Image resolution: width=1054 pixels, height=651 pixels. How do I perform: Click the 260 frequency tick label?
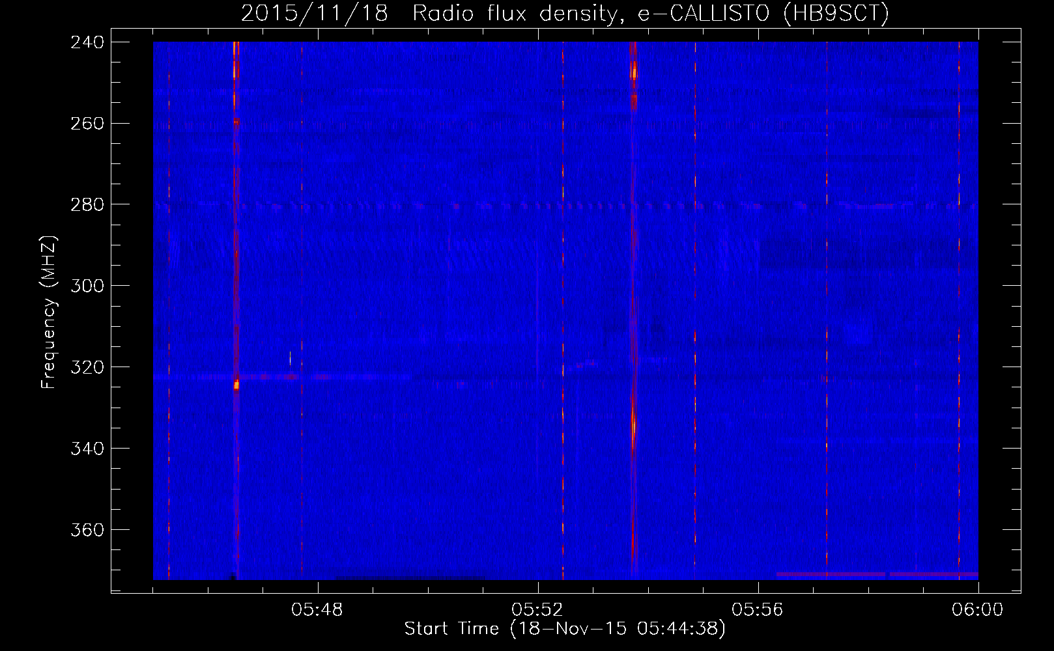pos(87,124)
